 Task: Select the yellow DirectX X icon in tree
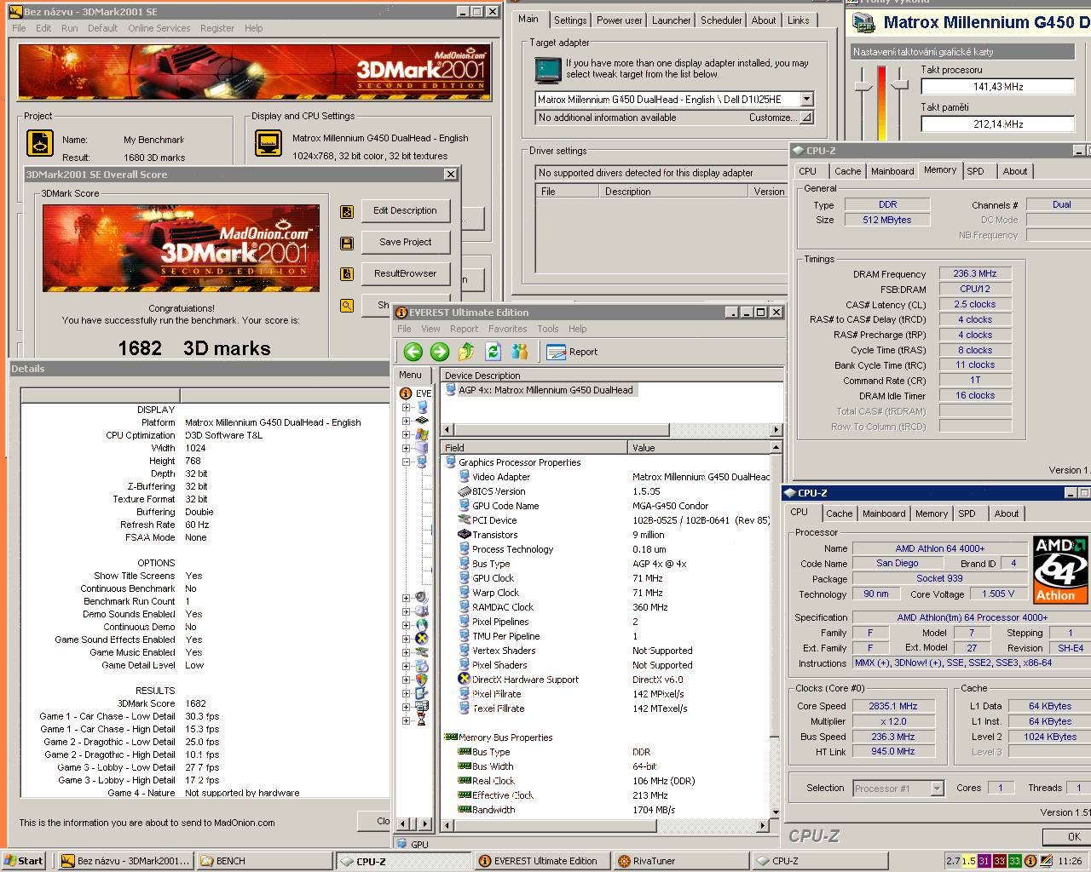pos(421,639)
